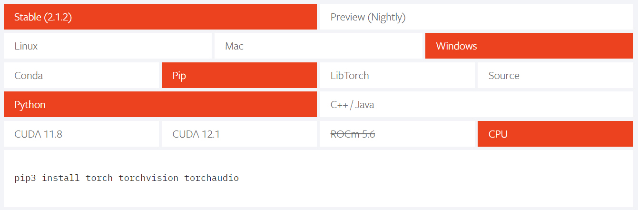Select the Source package option

(555, 76)
